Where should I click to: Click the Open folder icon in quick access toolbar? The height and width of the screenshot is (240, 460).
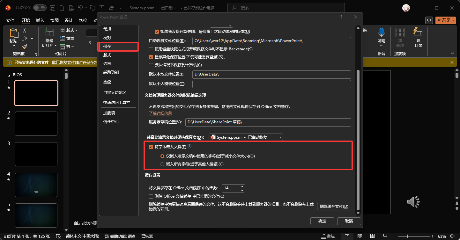[x=111, y=8]
